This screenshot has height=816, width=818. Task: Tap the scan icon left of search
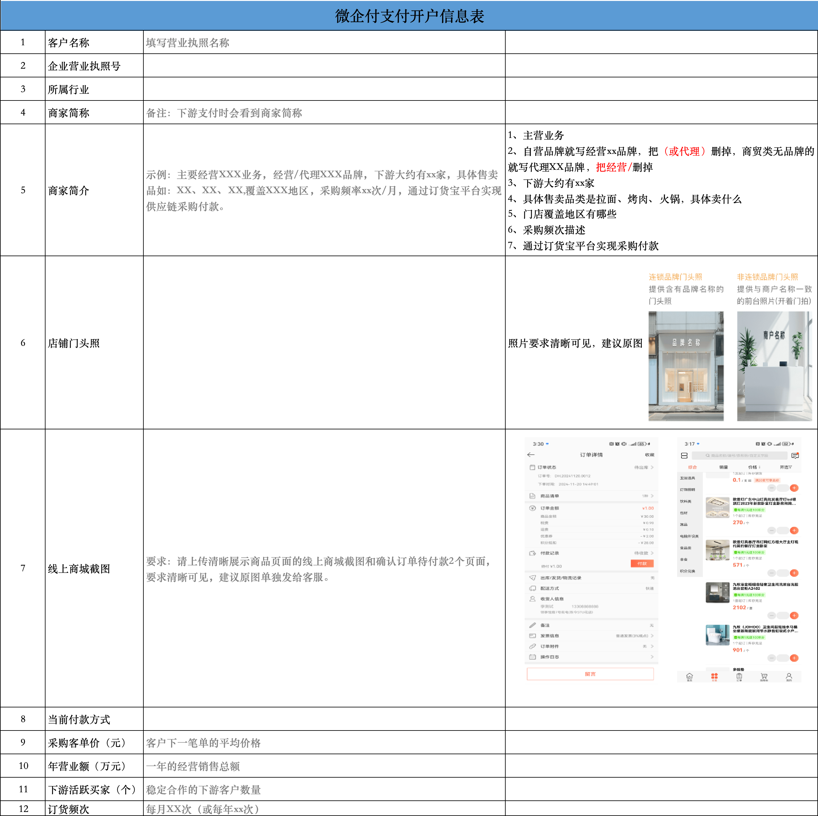pos(684,456)
